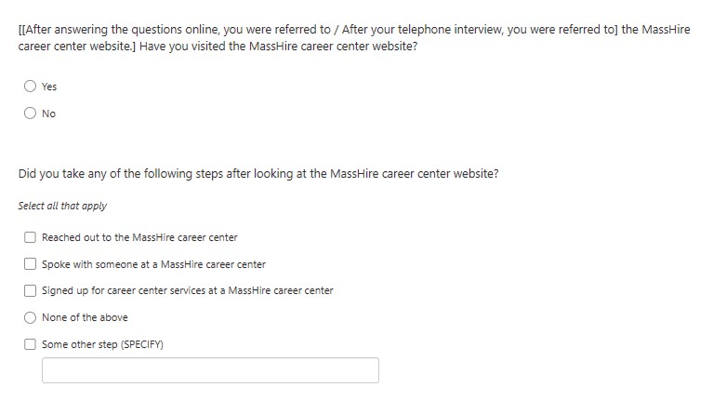This screenshot has width=713, height=401.
Task: Click the 'None of the above' label text
Action: click(x=85, y=317)
